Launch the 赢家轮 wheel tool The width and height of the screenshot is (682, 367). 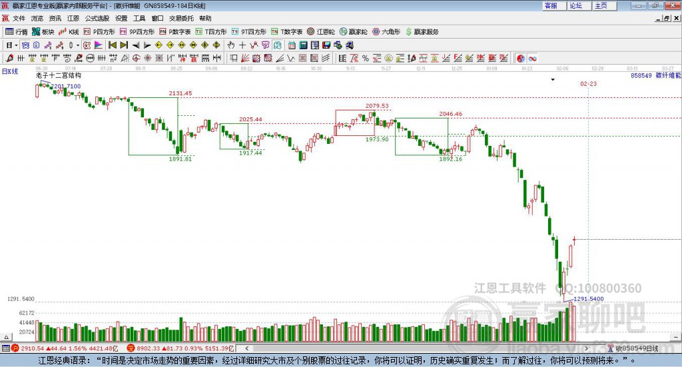pos(354,32)
